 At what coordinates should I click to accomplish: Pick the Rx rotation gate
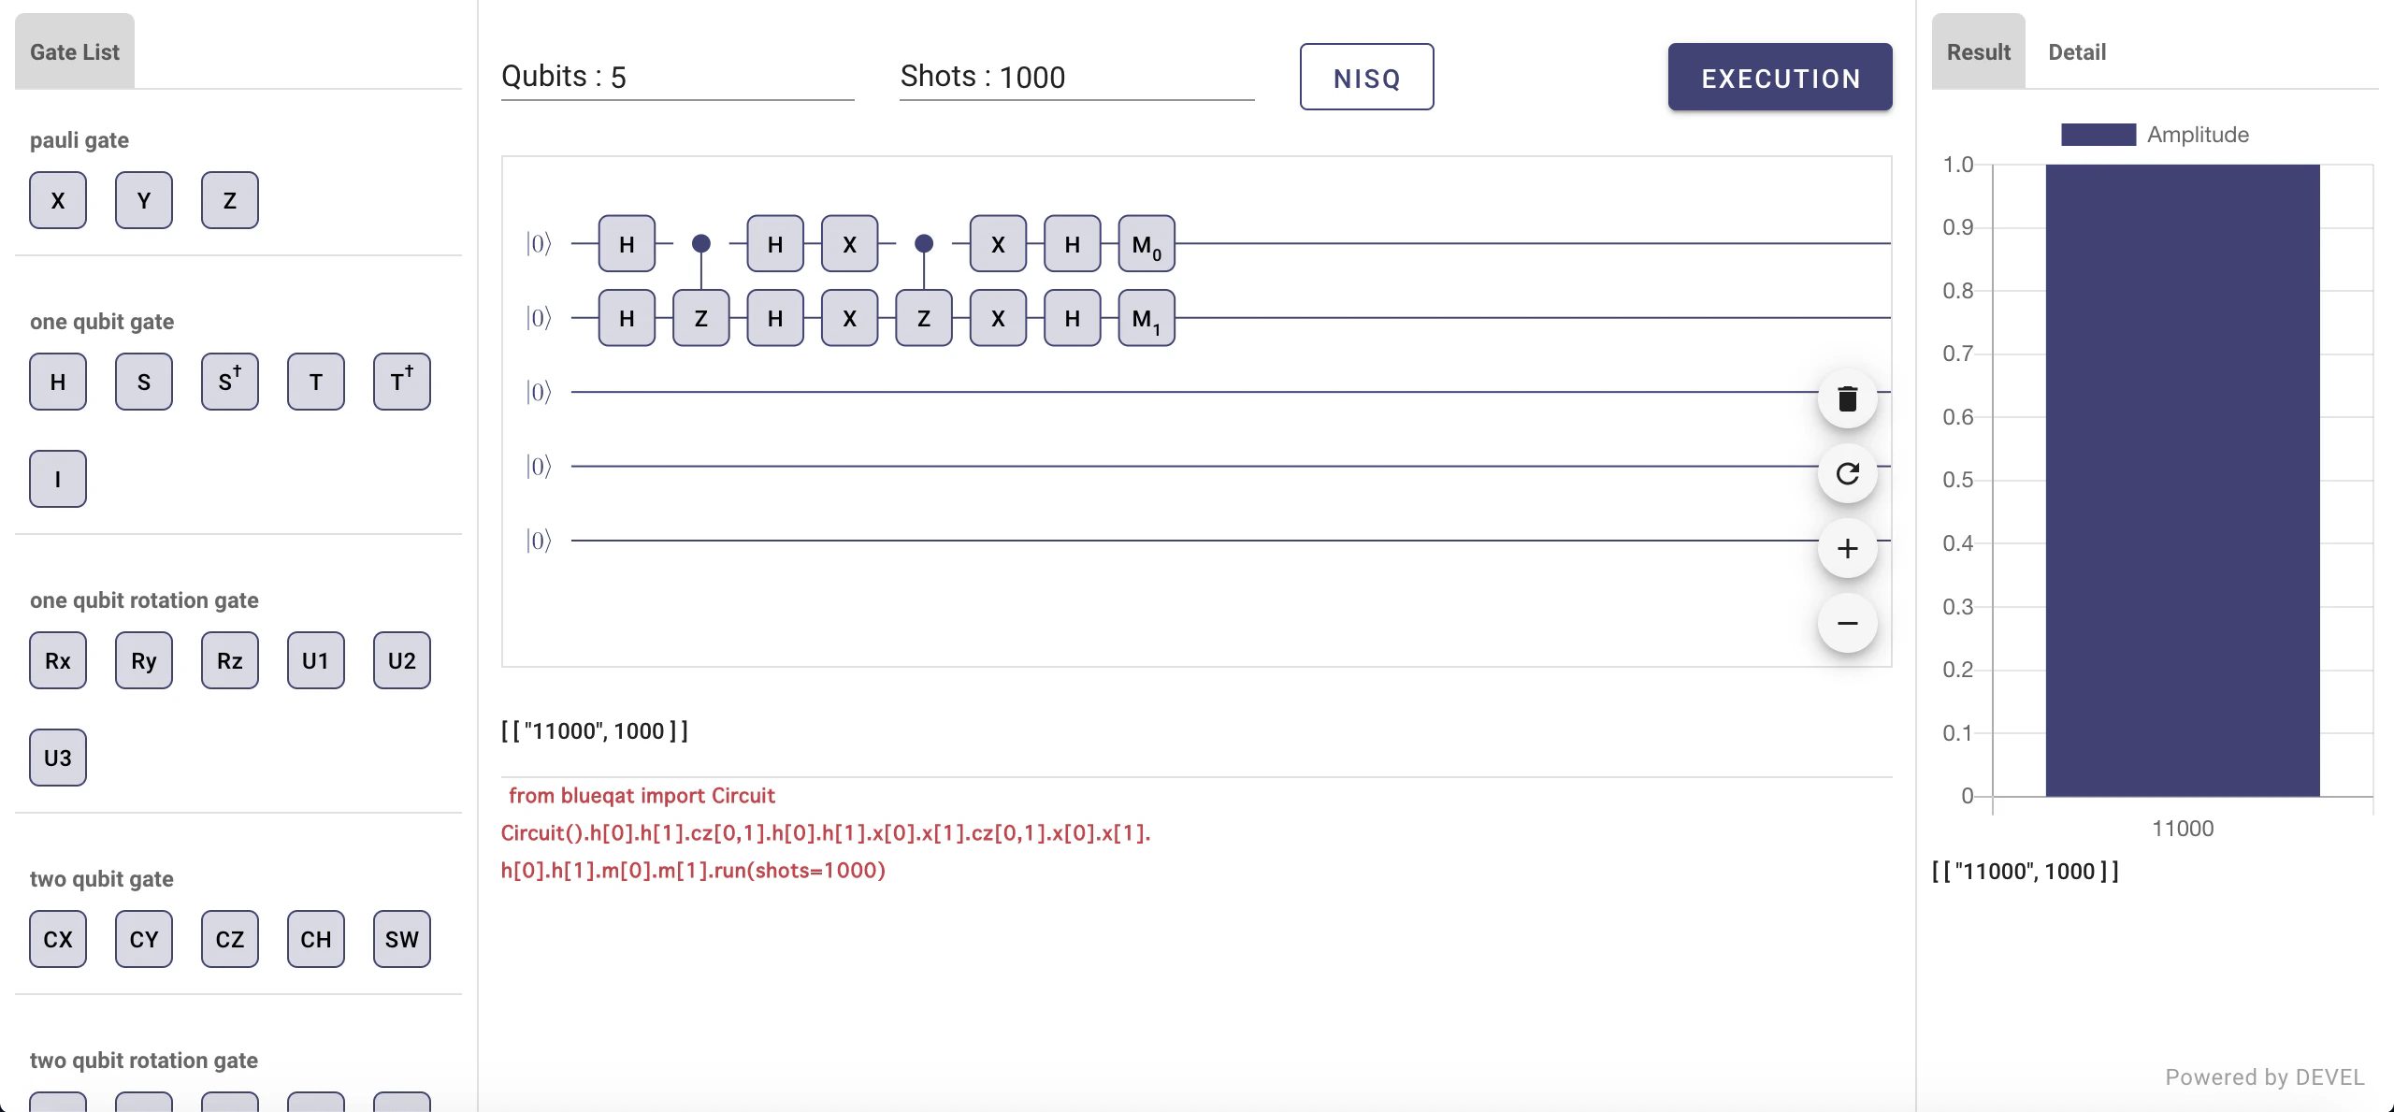tap(58, 660)
